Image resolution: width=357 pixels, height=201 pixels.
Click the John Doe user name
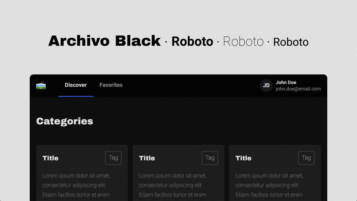click(x=286, y=83)
